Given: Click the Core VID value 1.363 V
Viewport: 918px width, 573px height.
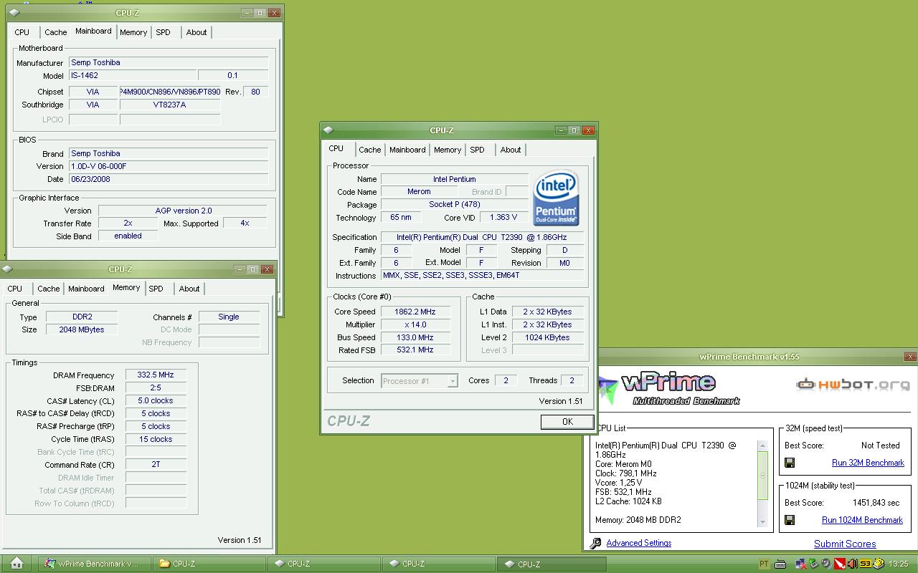Looking at the screenshot, I should 504,218.
